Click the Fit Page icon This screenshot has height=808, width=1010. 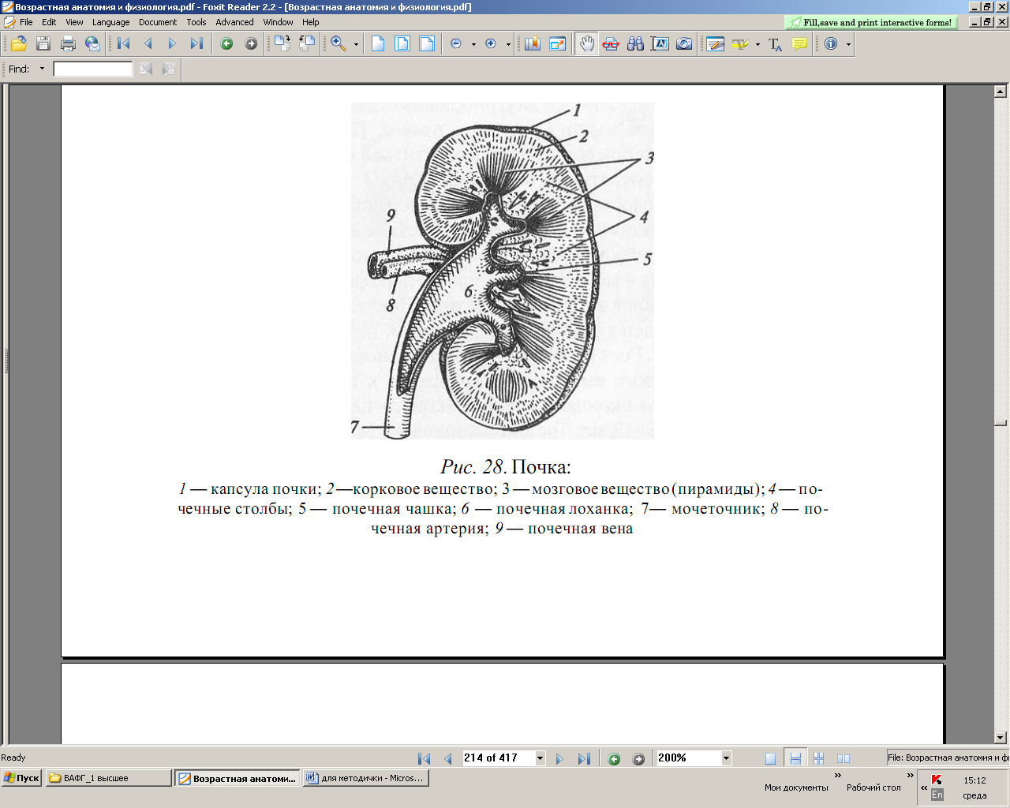click(x=402, y=44)
